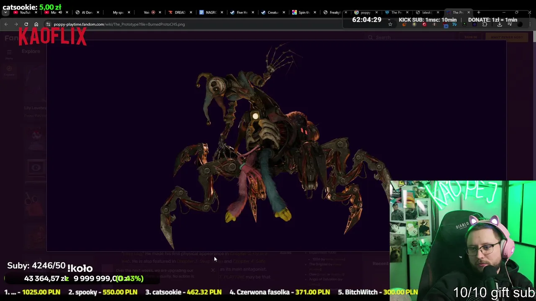This screenshot has height=301, width=536.
Task: Close the active The Pro tab
Action: coord(469,13)
